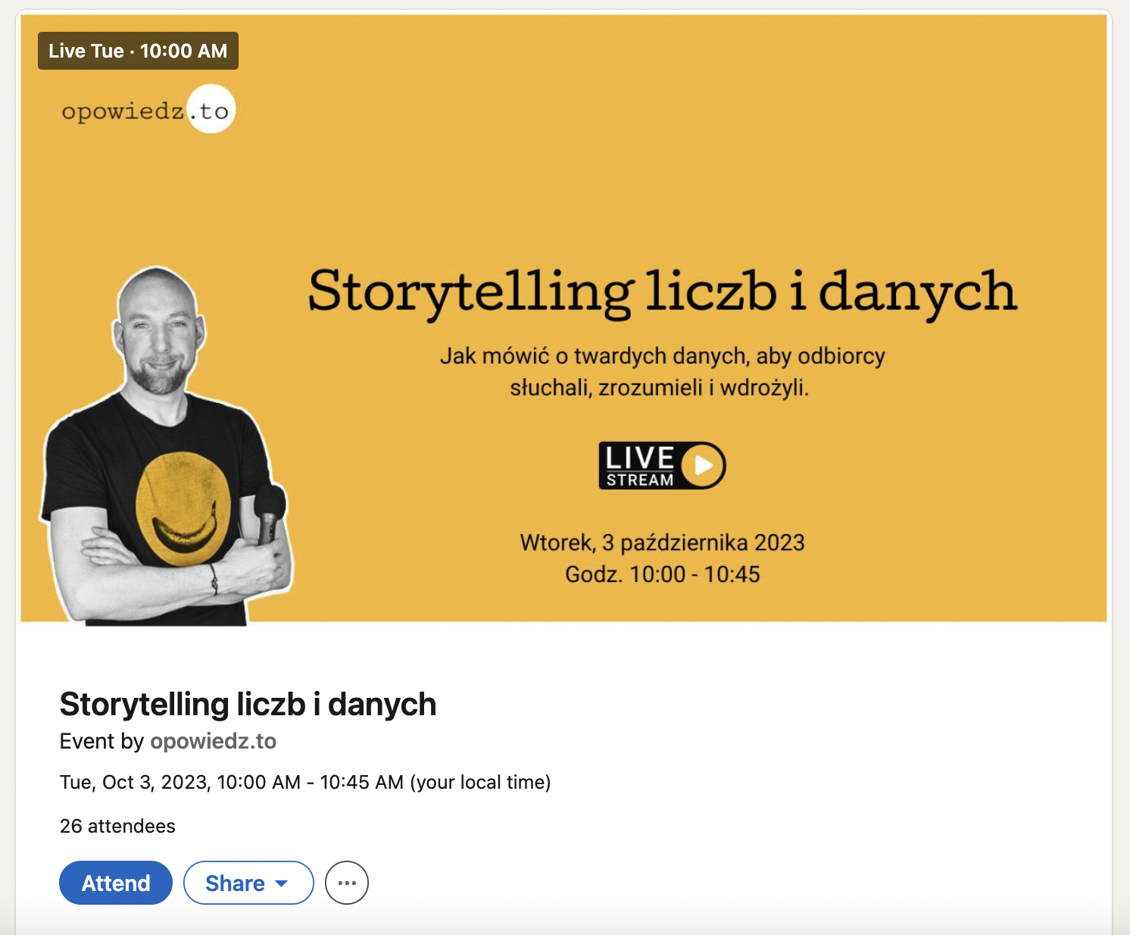Open the opowiedz.to organizer link
1130x935 pixels.
coord(214,741)
